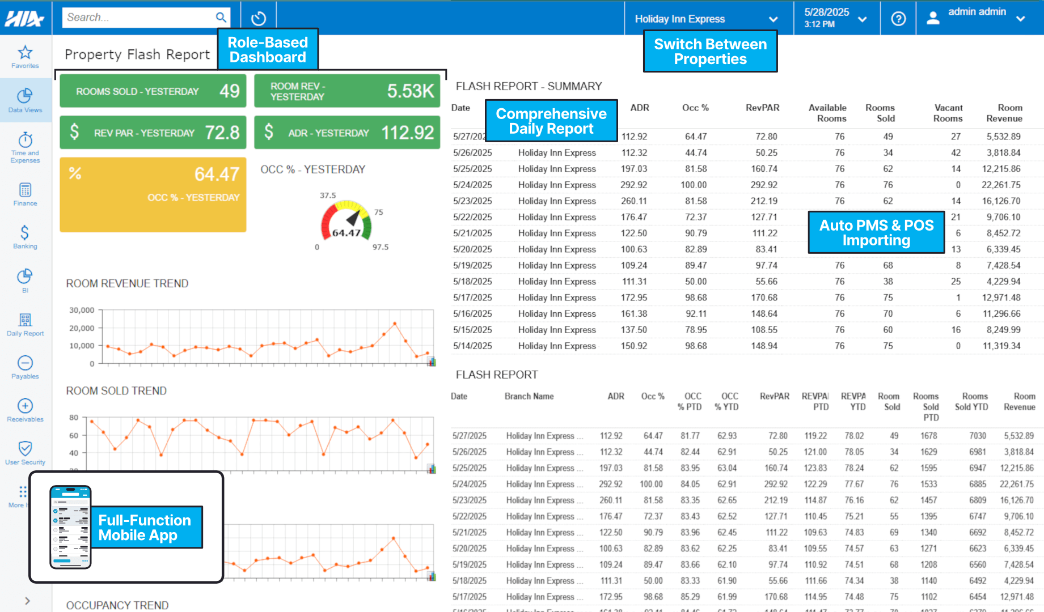Click the user profile avatar icon
This screenshot has height=612, width=1044.
pyautogui.click(x=933, y=19)
